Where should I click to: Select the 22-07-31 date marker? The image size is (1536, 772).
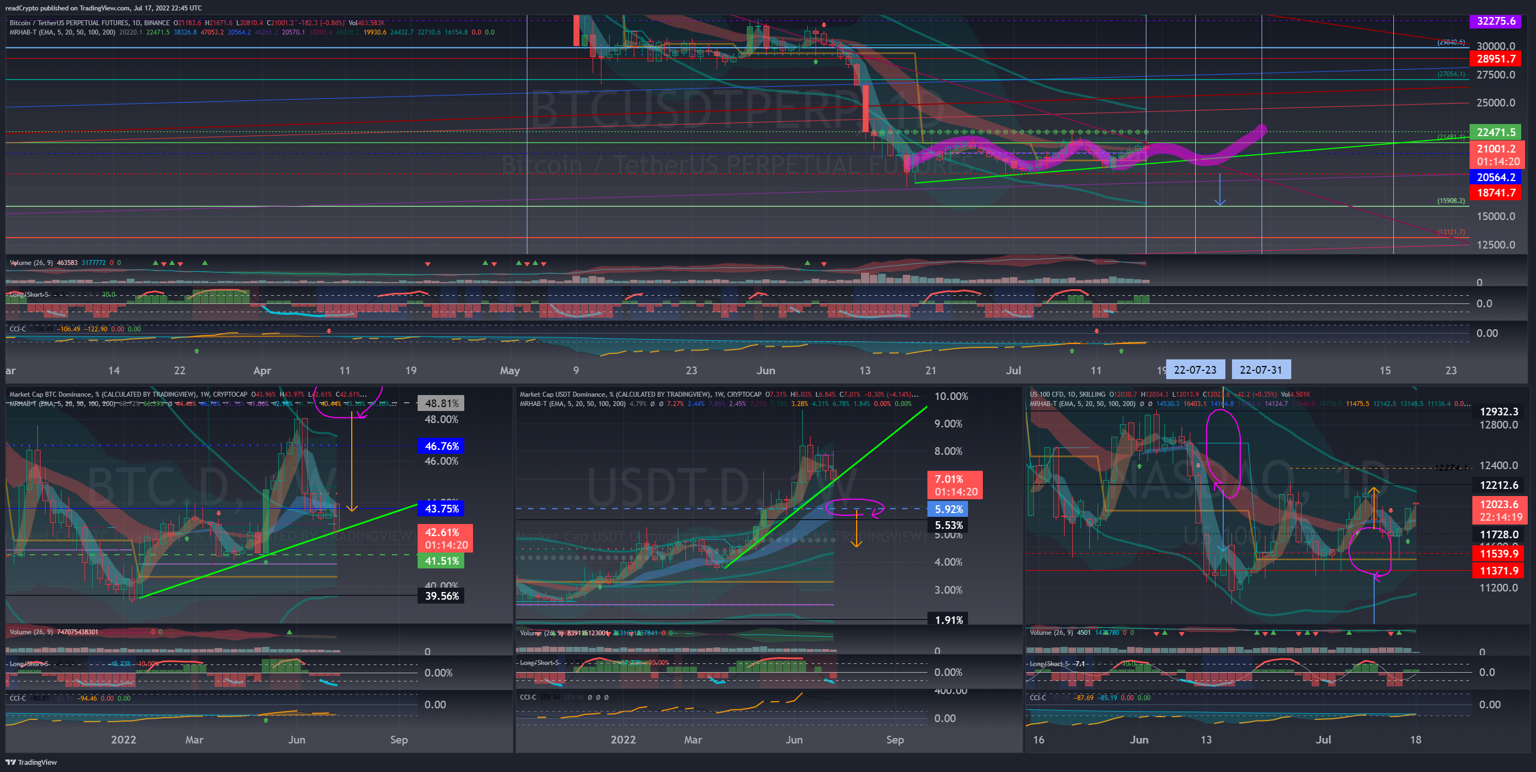(x=1261, y=370)
